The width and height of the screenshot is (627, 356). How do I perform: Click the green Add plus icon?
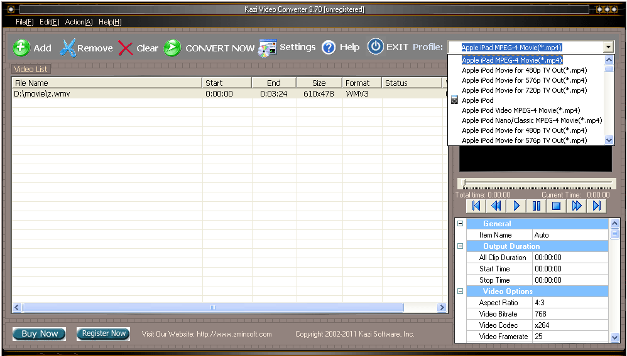pos(21,48)
